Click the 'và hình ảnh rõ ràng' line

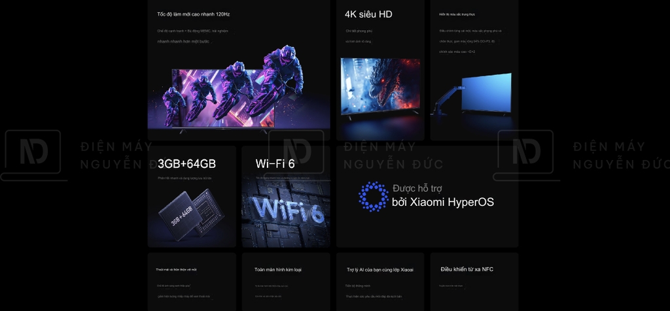coord(359,41)
